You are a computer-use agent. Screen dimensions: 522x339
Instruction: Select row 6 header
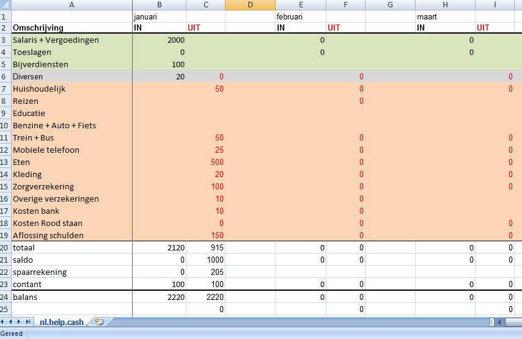[x=6, y=76]
